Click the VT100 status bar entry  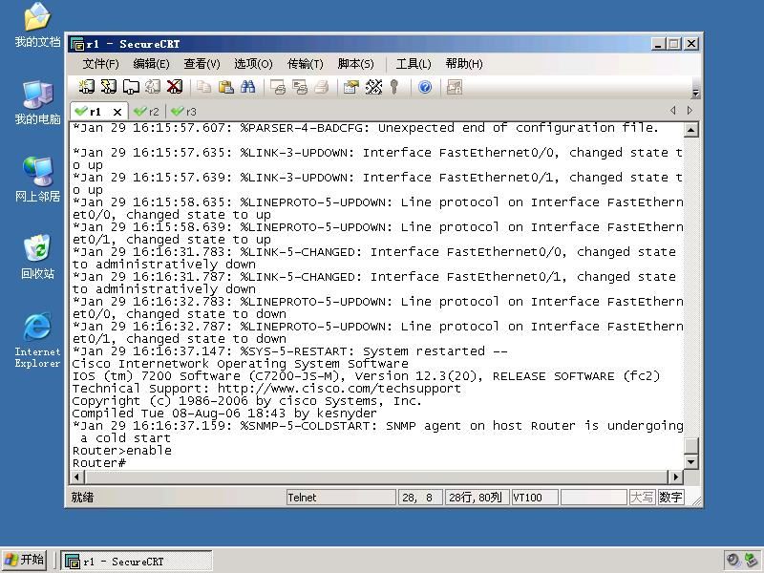[535, 498]
